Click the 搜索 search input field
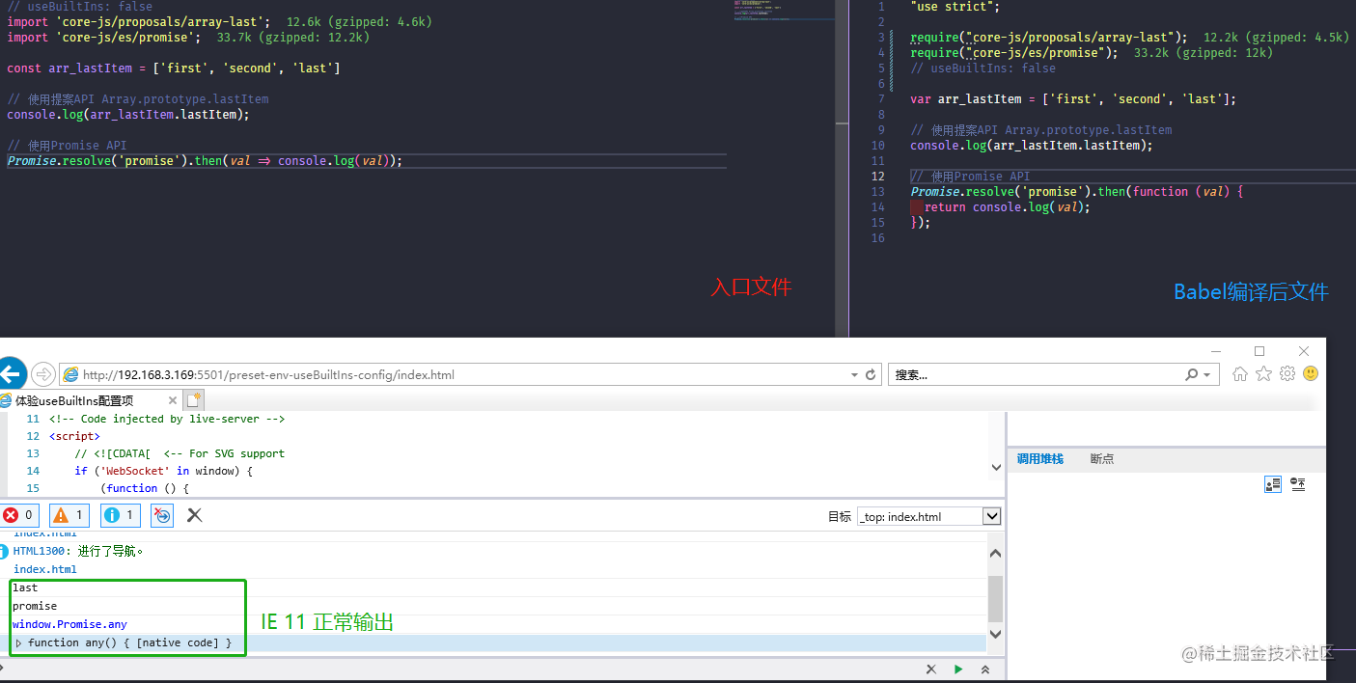Image resolution: width=1356 pixels, height=683 pixels. point(1037,374)
